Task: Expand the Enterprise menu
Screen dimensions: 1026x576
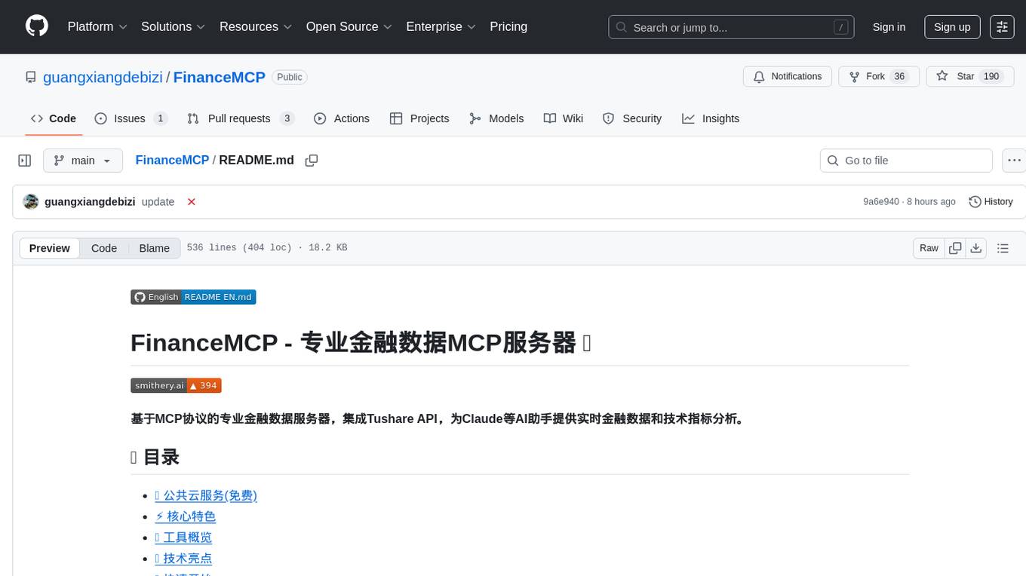Action: [x=441, y=26]
